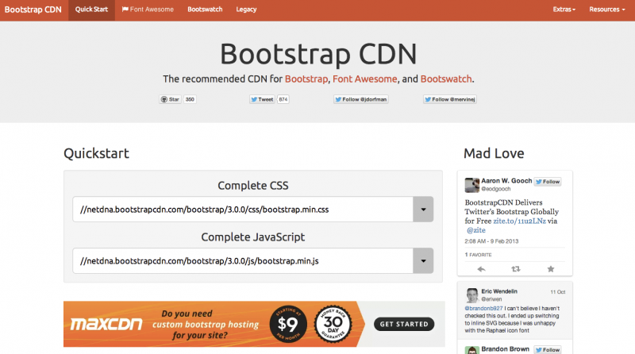Click Follow @mervinej button

450,99
